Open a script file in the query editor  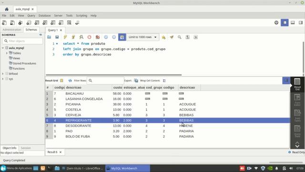pyautogui.click(x=49, y=37)
